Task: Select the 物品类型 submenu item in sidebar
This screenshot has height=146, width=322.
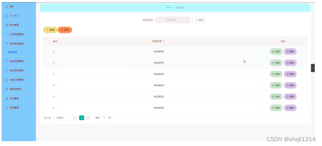Action: click(13, 52)
